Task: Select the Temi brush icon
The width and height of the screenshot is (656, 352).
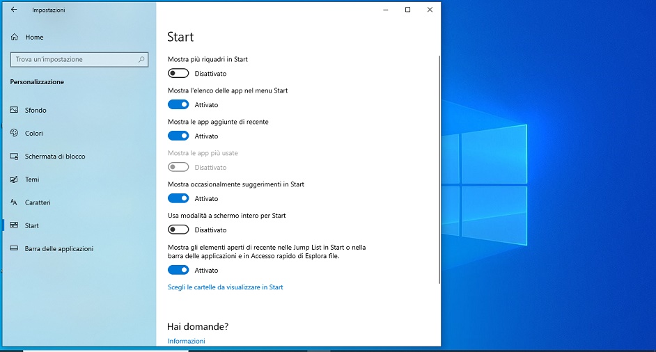Action: [x=14, y=179]
